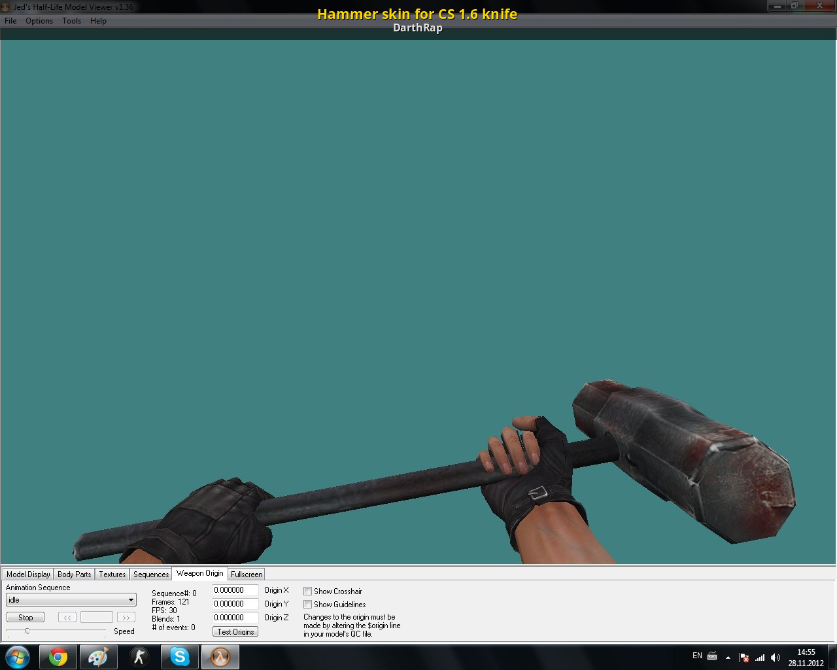
Task: Open the Paint app in taskbar
Action: (x=98, y=656)
